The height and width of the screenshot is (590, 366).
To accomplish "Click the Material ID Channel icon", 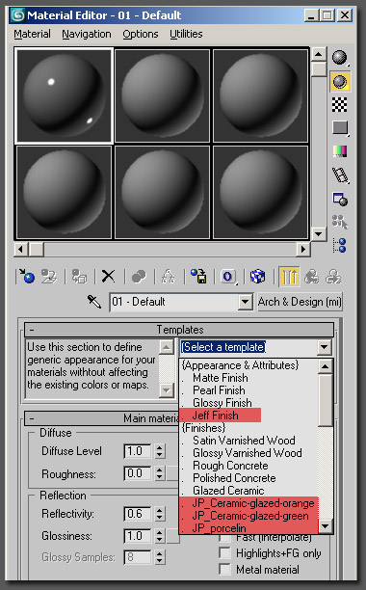I will click(x=228, y=277).
